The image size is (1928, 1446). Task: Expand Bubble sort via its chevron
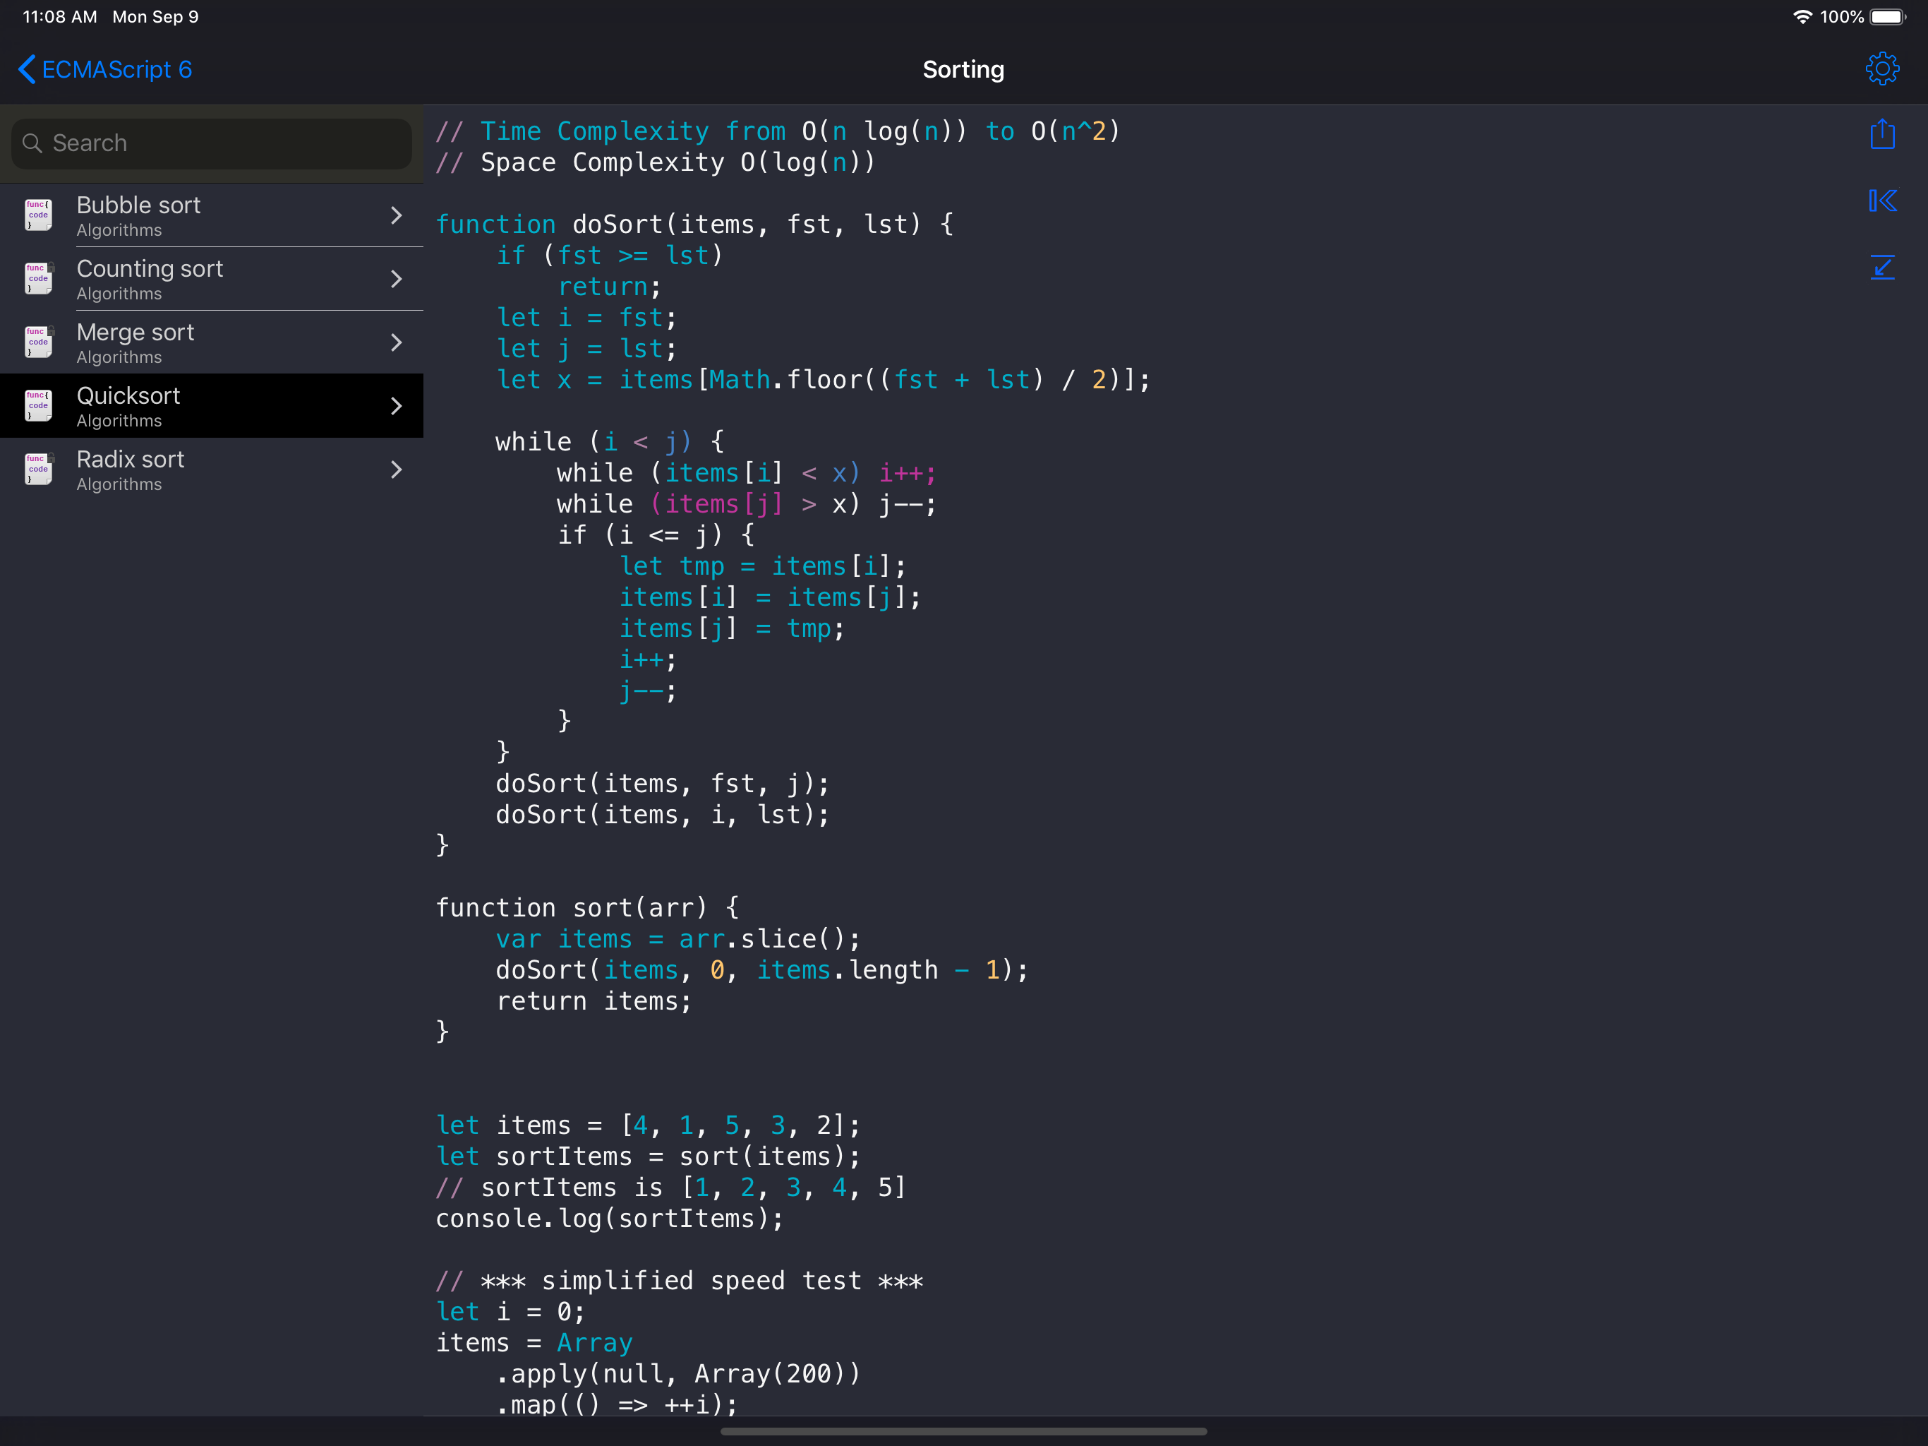397,215
